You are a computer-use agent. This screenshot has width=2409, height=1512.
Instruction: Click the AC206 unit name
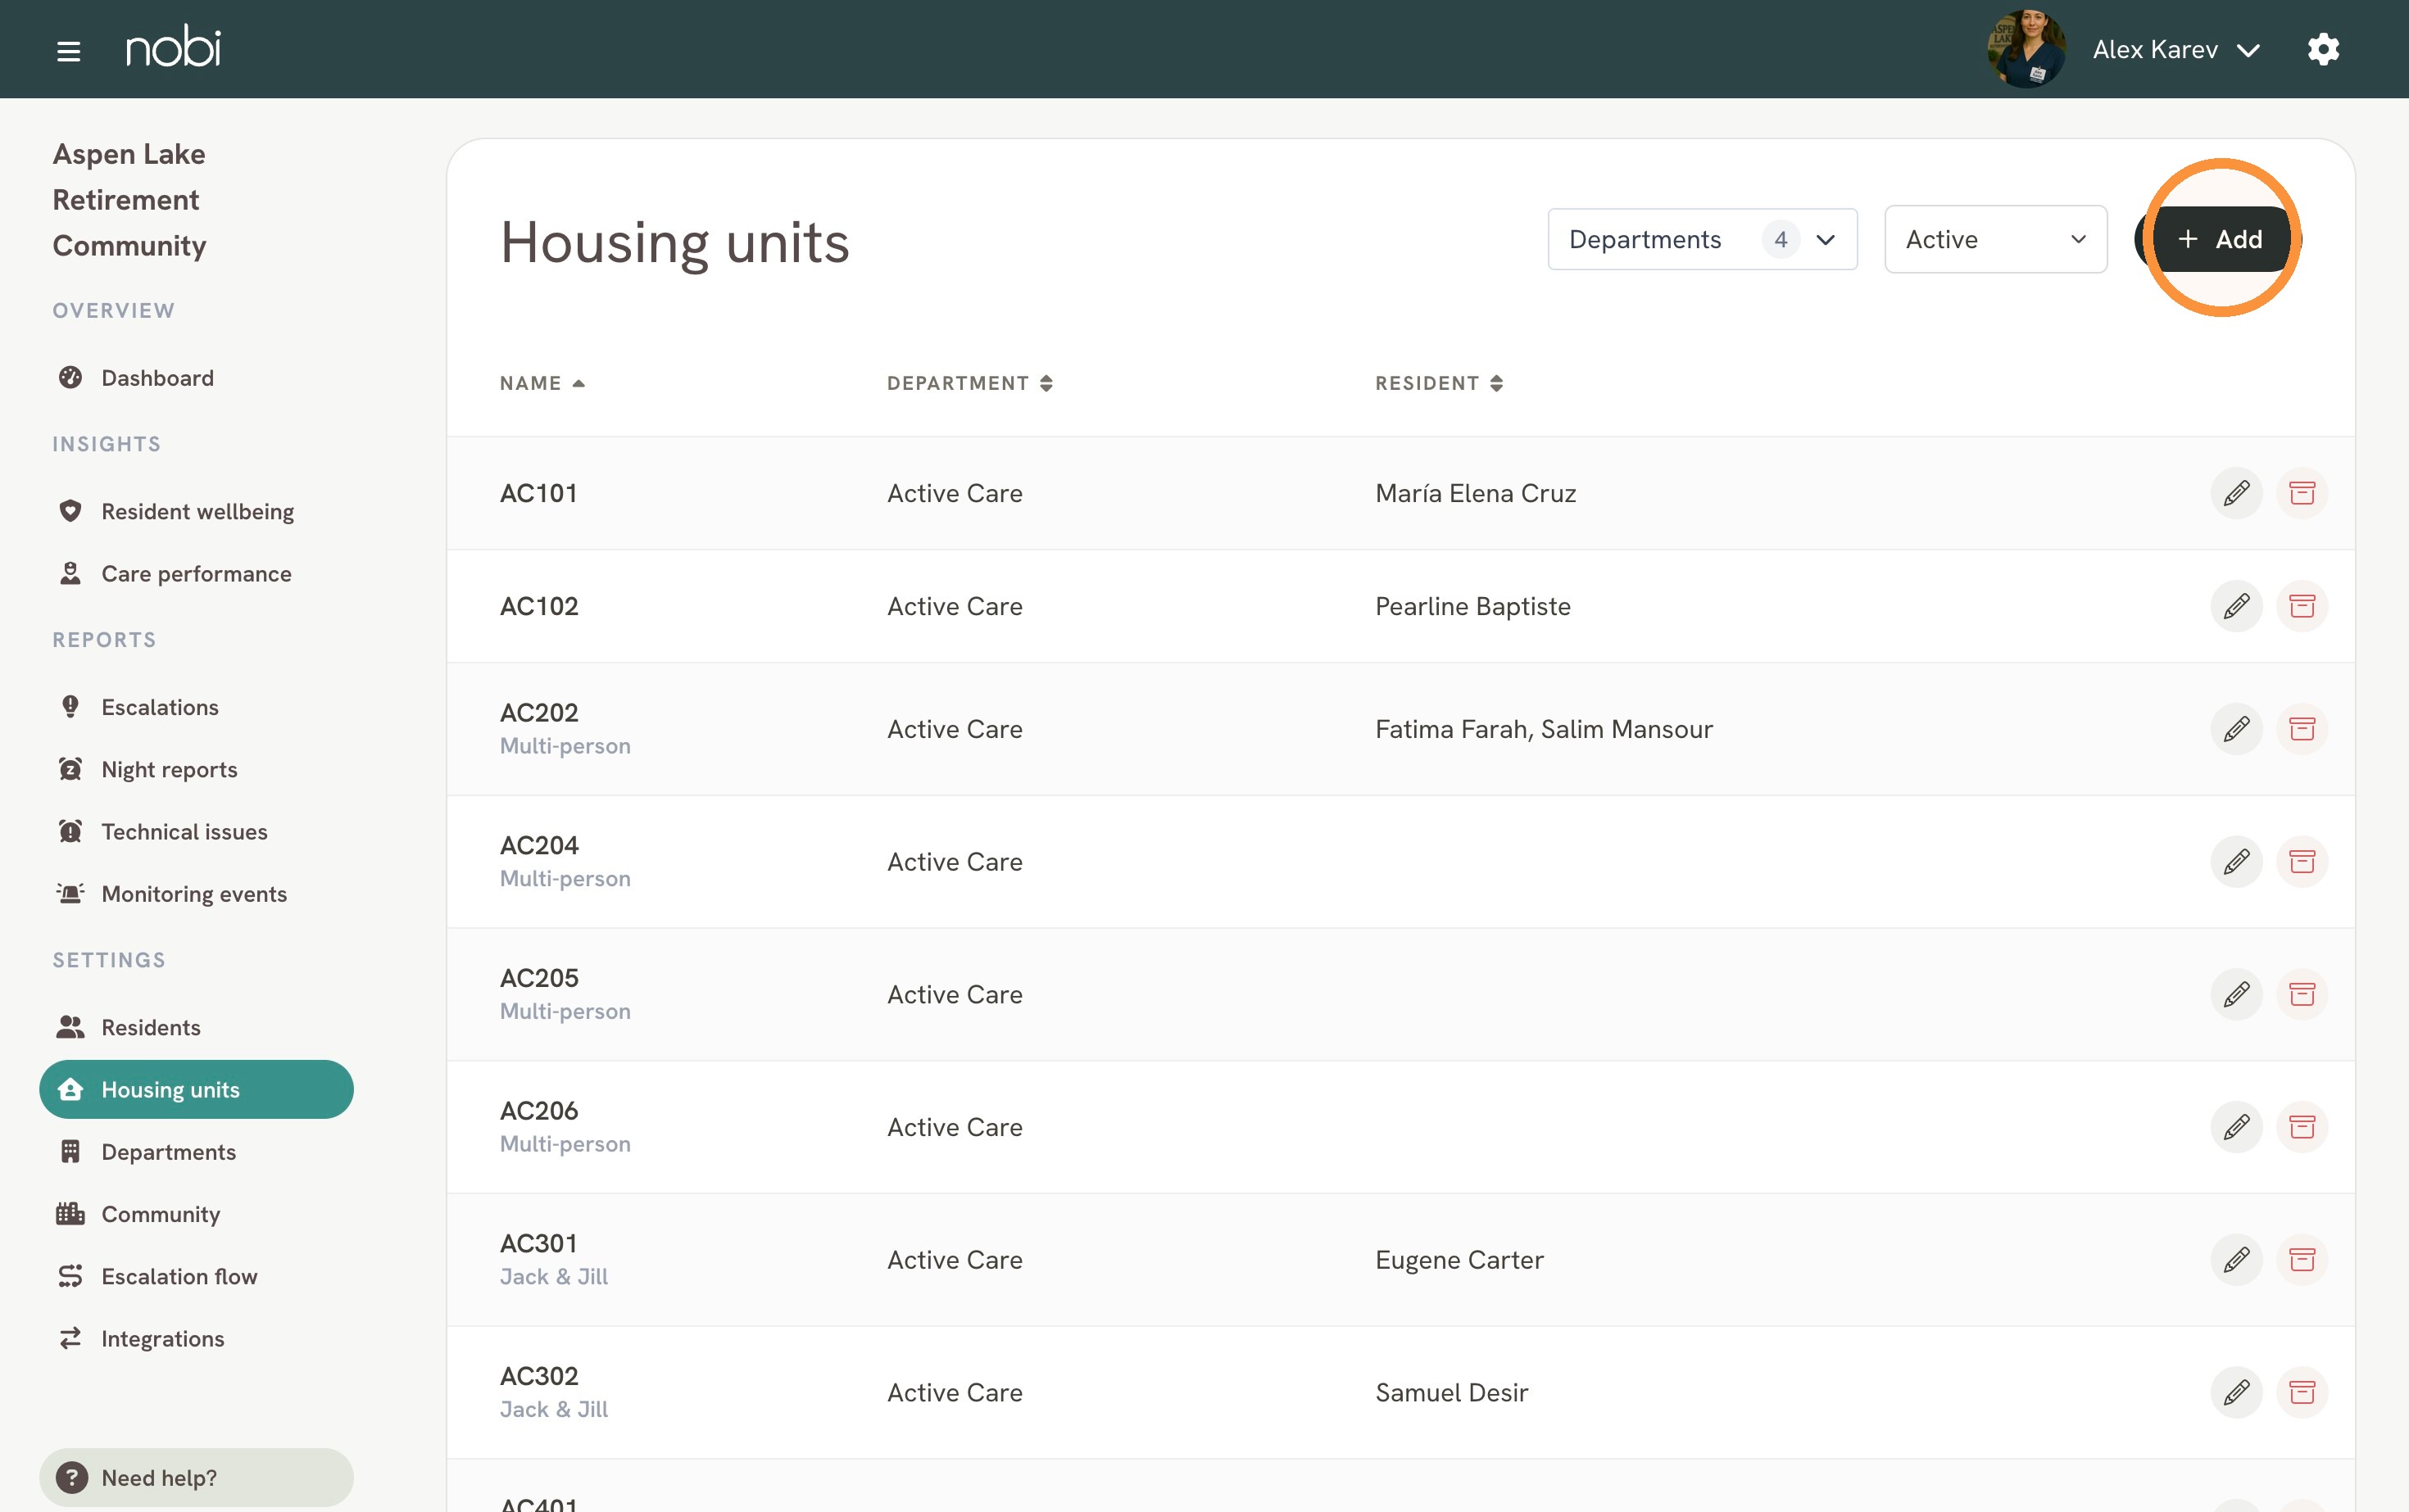pos(539,1110)
